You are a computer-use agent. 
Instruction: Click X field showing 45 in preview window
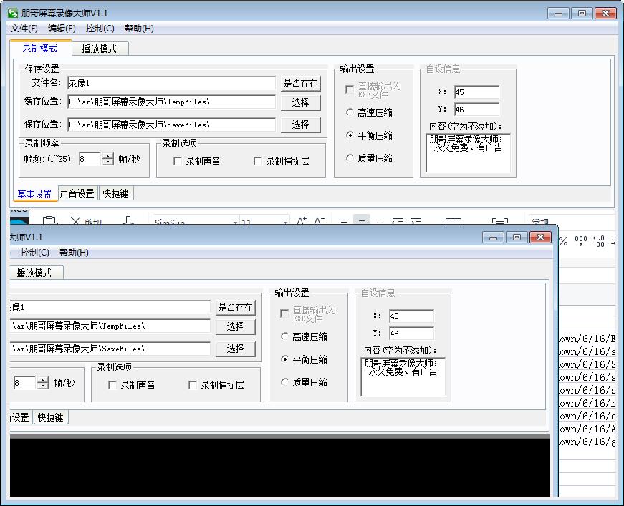tap(411, 316)
